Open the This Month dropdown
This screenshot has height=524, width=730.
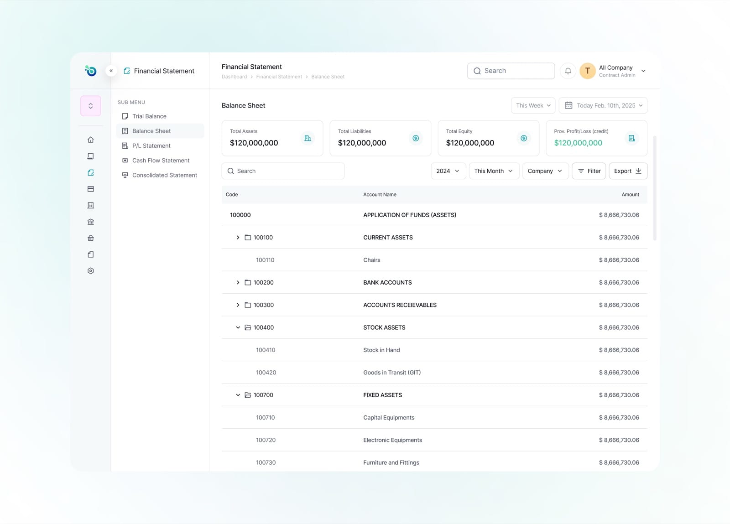point(494,171)
